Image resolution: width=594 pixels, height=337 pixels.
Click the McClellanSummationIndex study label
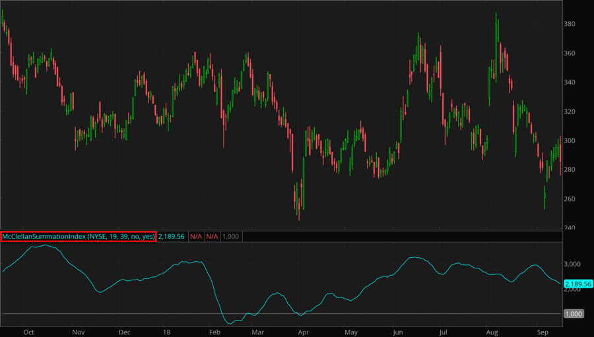click(79, 236)
